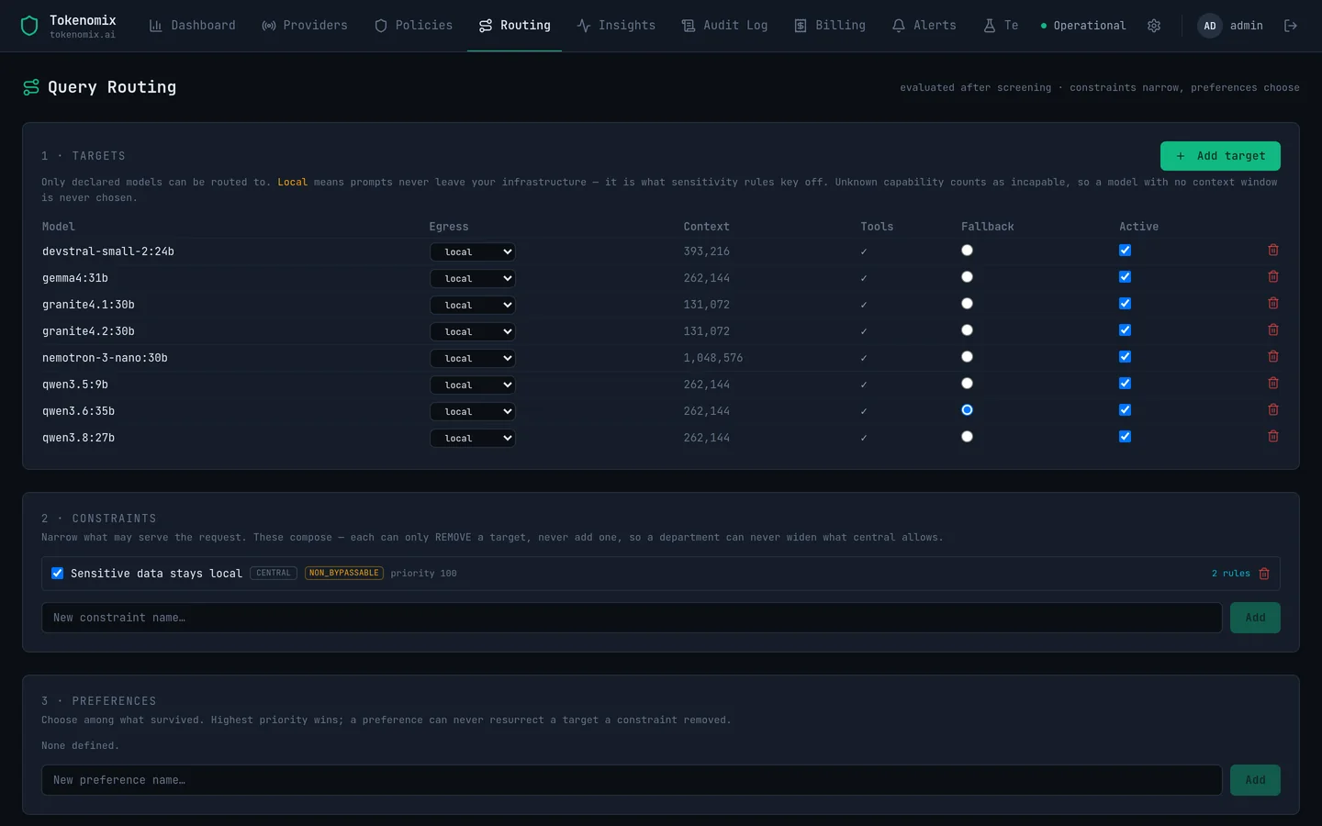This screenshot has width=1322, height=826.
Task: Open Egress dropdown for gemma4:31b
Action: 473,278
